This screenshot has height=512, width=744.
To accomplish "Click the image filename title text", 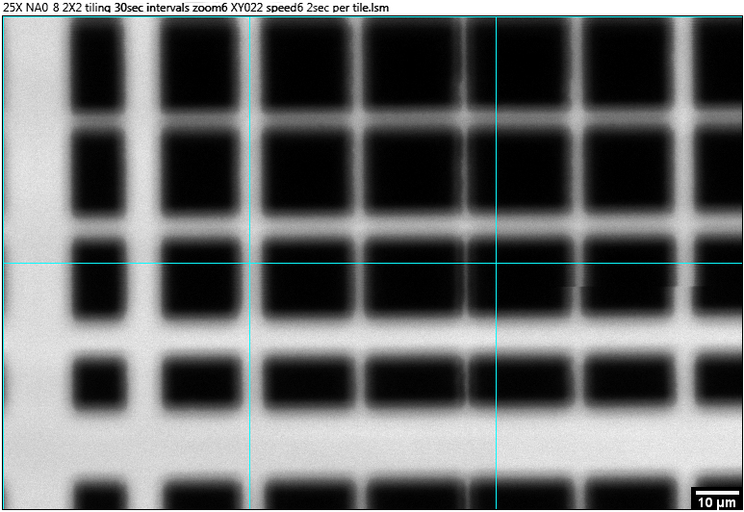I will [194, 8].
